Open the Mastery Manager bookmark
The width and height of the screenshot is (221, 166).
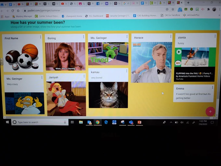[x=22, y=16]
